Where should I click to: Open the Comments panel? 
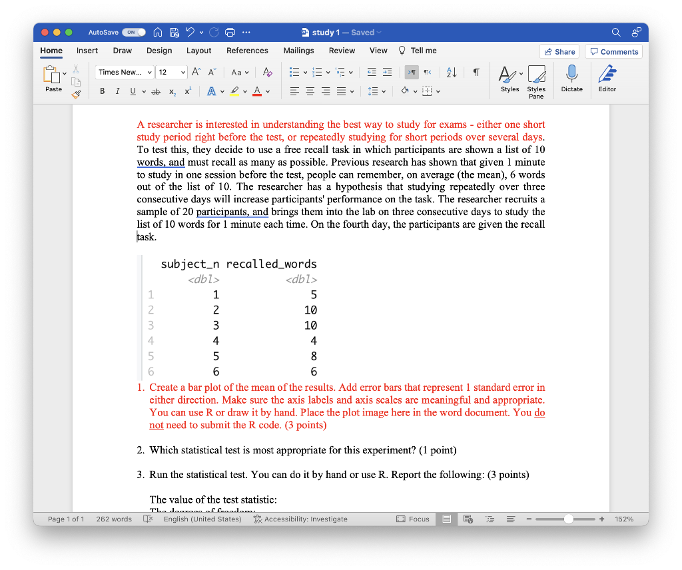click(x=613, y=51)
